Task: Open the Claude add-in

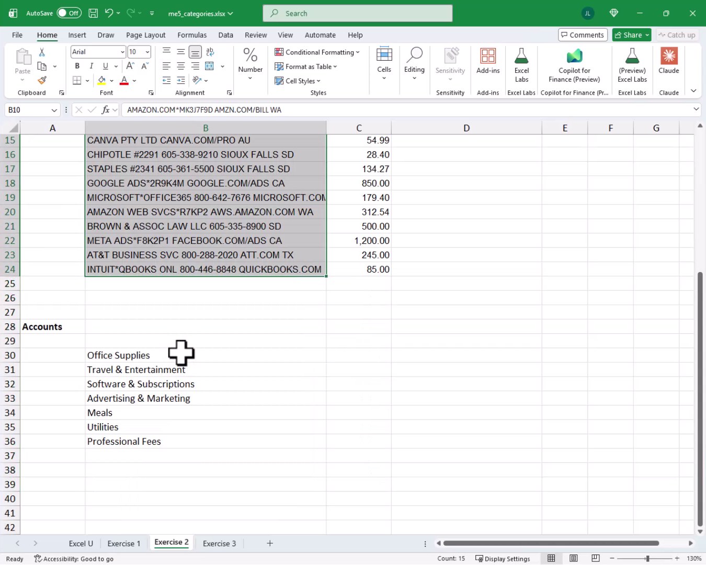Action: 669,61
